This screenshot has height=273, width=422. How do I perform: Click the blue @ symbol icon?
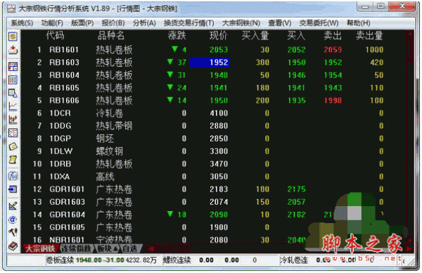coord(13,220)
